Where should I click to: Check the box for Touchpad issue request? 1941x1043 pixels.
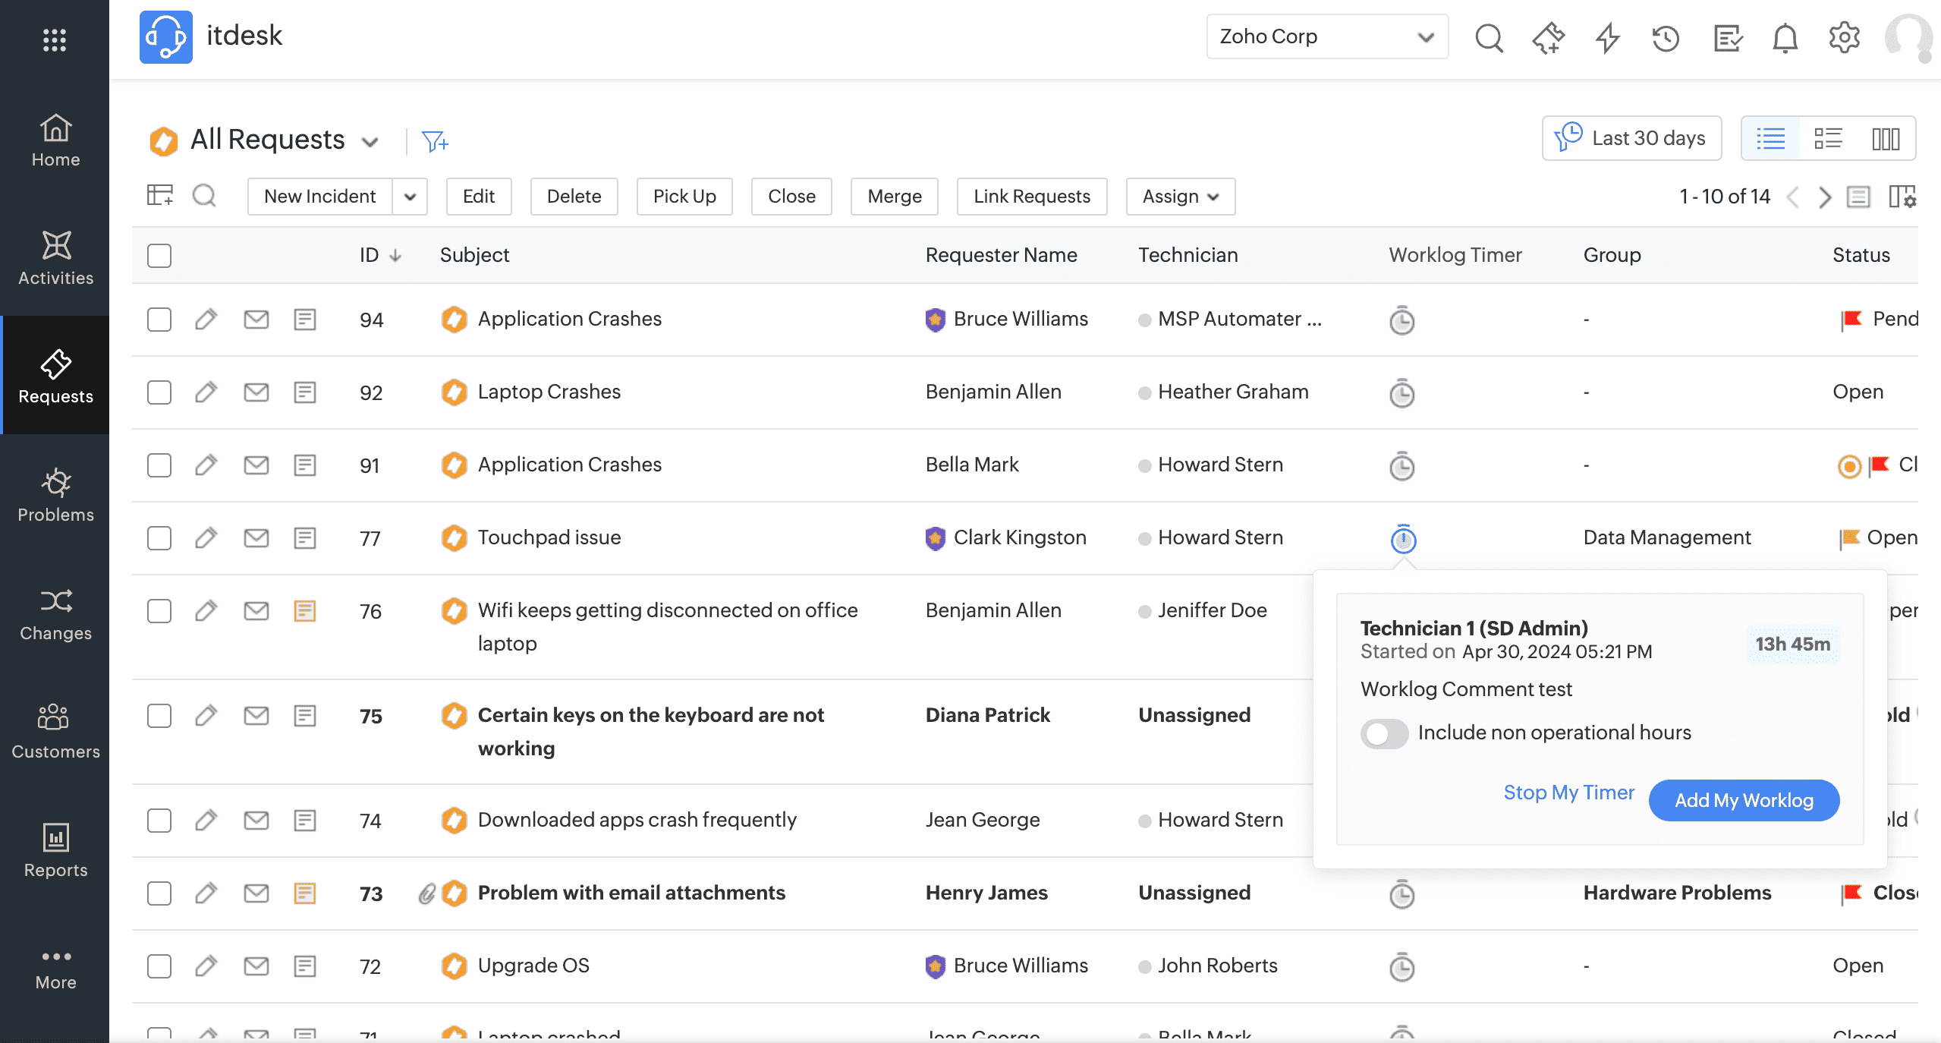click(159, 538)
